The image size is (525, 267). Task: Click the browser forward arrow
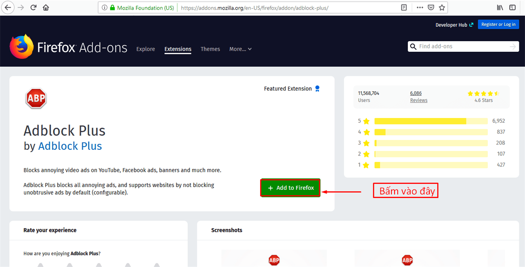pyautogui.click(x=21, y=8)
